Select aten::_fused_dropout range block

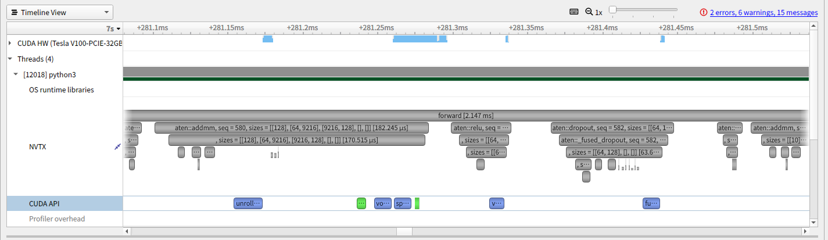coord(614,140)
